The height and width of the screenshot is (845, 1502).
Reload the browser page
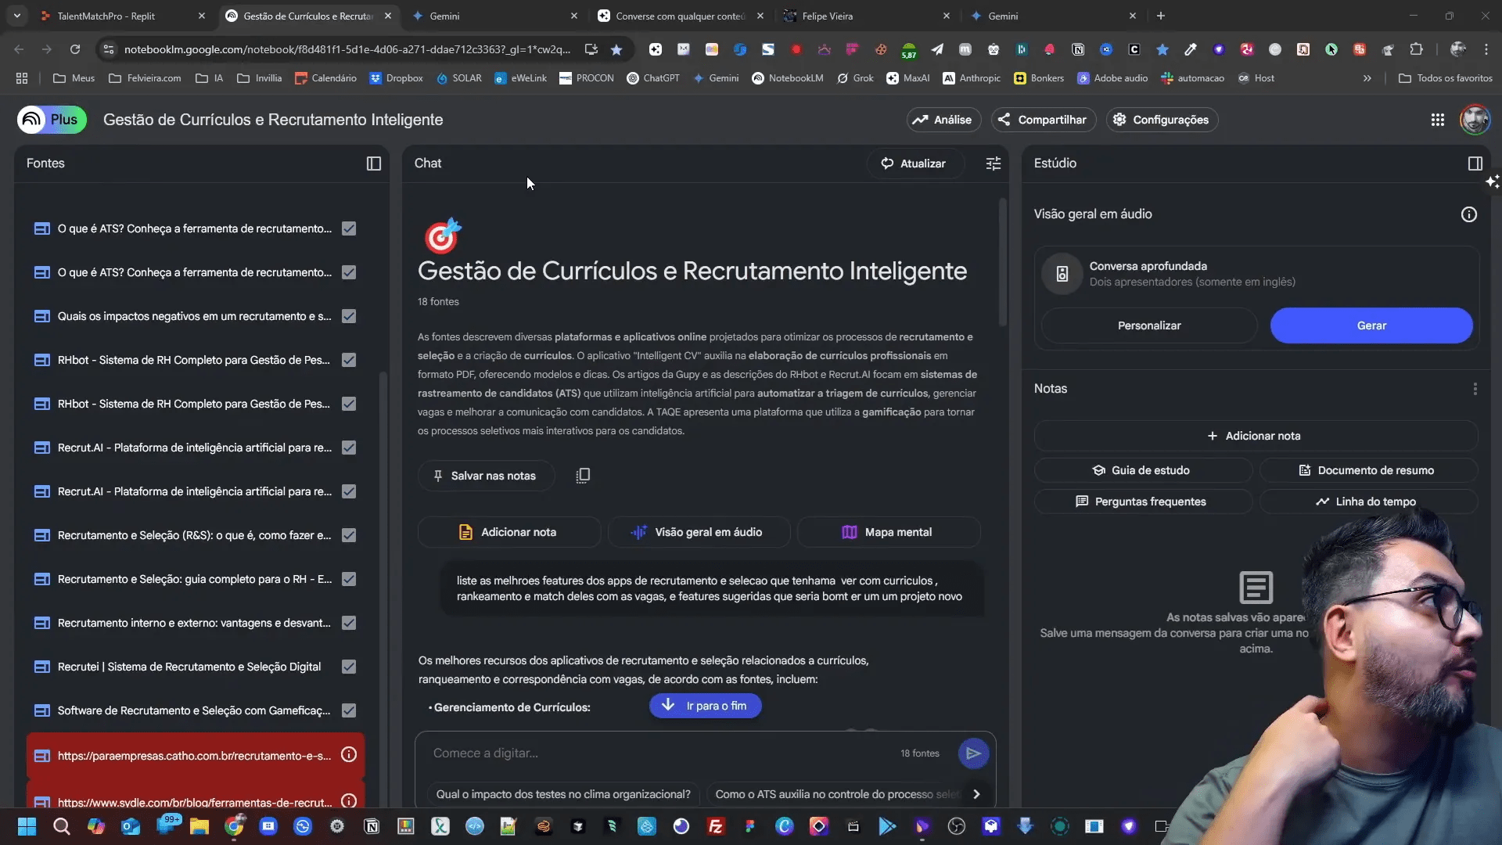75,49
